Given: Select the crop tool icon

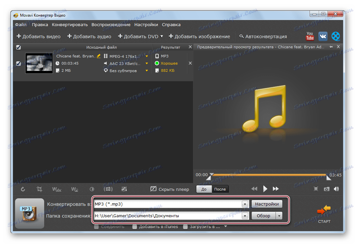Looking at the screenshot, I should (40, 189).
